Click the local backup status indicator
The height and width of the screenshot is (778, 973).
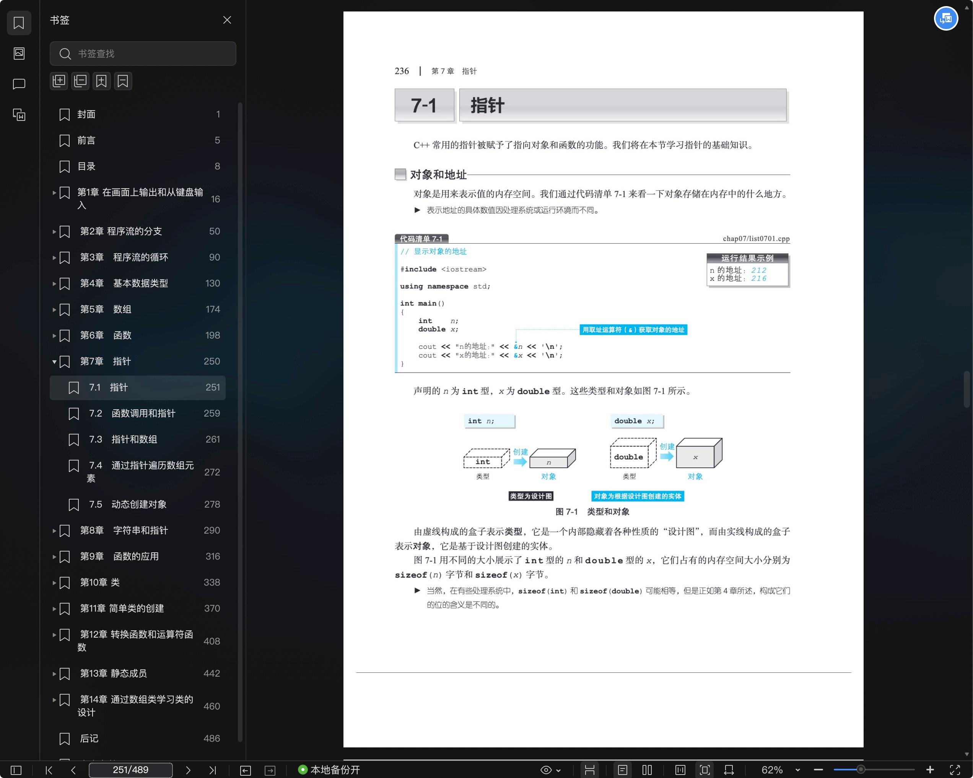click(x=329, y=770)
